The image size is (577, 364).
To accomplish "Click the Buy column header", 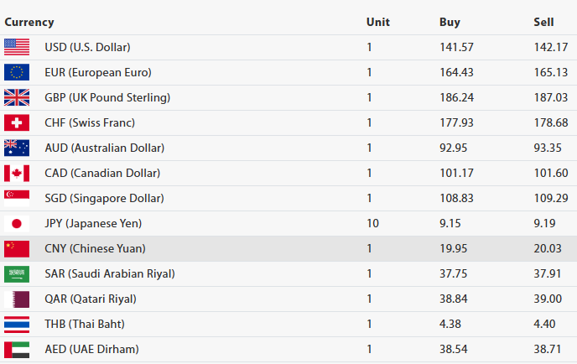I will coord(450,23).
